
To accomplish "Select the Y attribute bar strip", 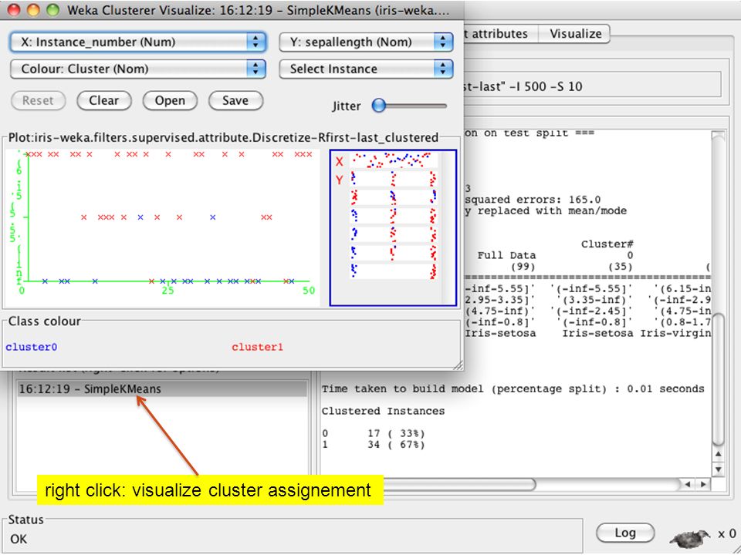I will pos(393,179).
